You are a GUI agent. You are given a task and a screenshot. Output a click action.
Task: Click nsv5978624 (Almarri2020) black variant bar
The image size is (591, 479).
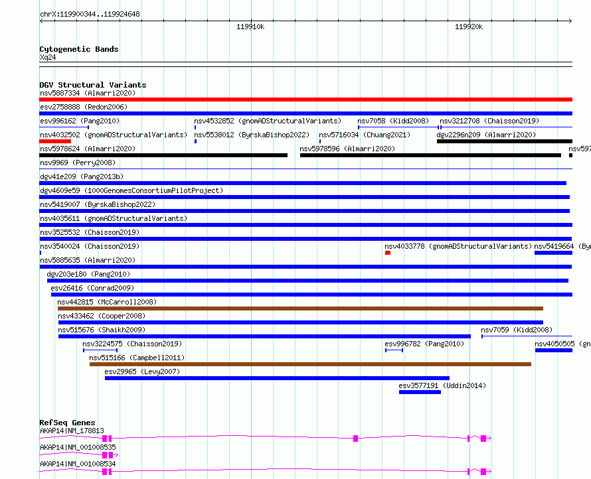point(163,155)
